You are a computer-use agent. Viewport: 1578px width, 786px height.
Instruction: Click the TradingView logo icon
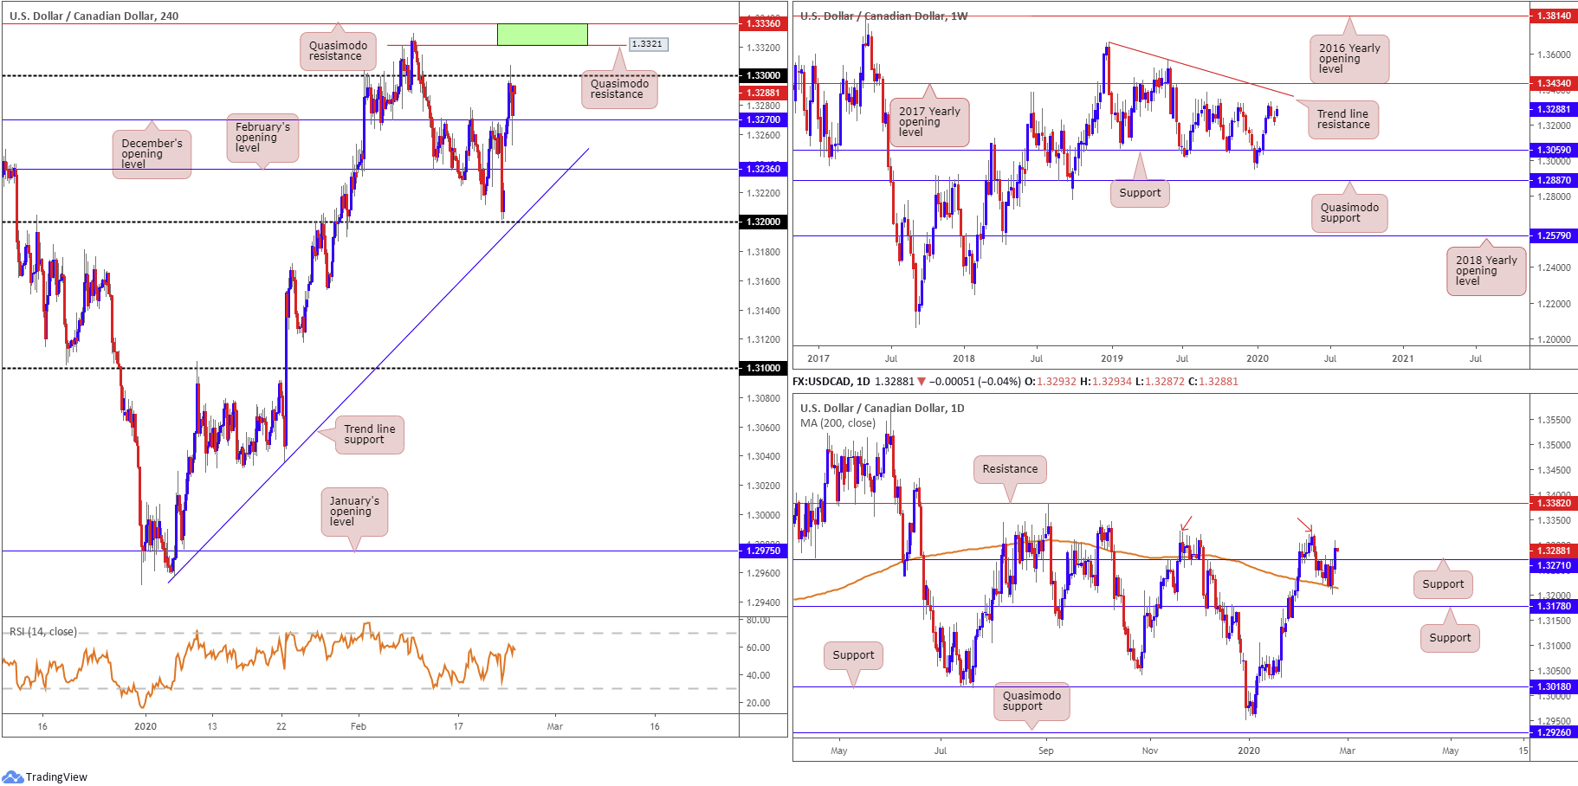(12, 776)
